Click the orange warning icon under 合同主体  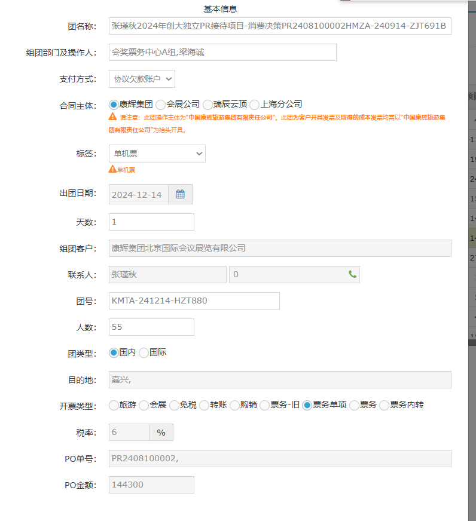[112, 117]
